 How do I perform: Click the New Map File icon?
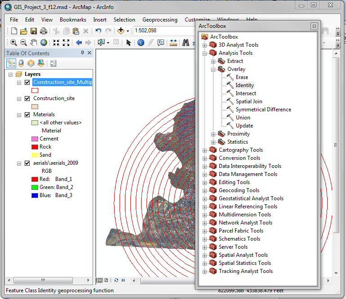14,31
